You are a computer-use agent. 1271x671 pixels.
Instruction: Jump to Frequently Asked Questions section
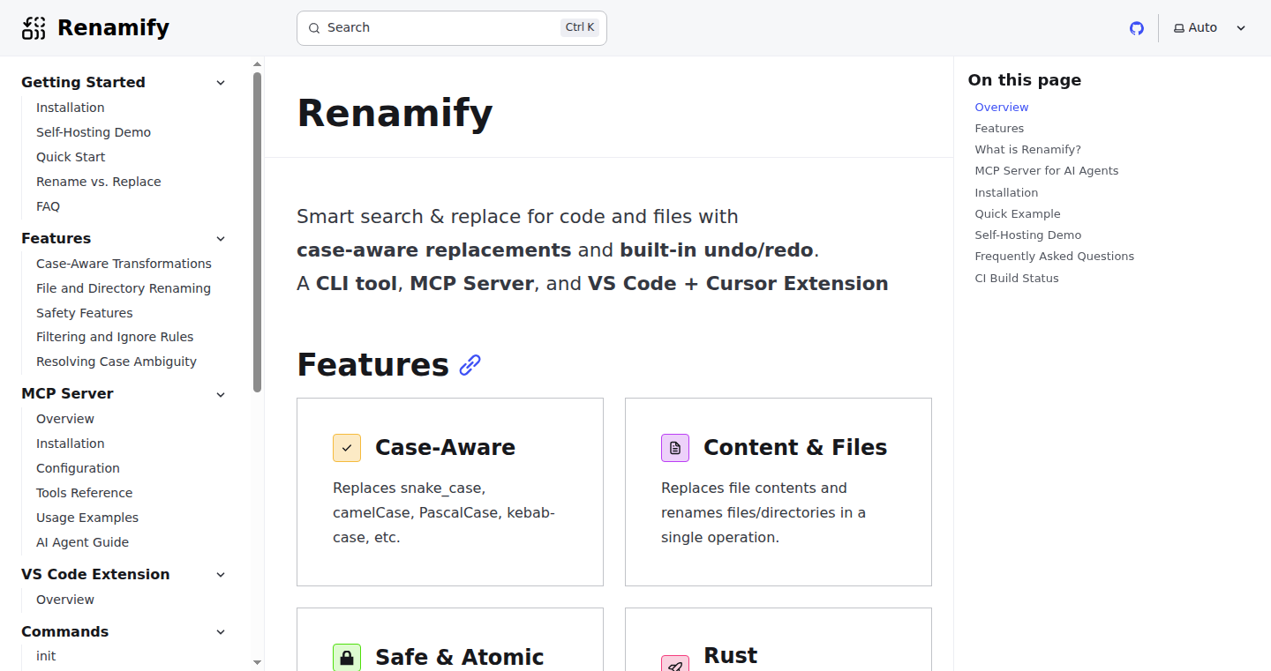pos(1054,257)
